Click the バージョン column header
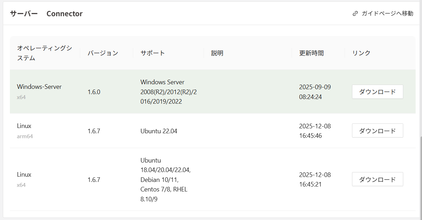Image resolution: width=422 pixels, height=220 pixels. click(x=103, y=53)
